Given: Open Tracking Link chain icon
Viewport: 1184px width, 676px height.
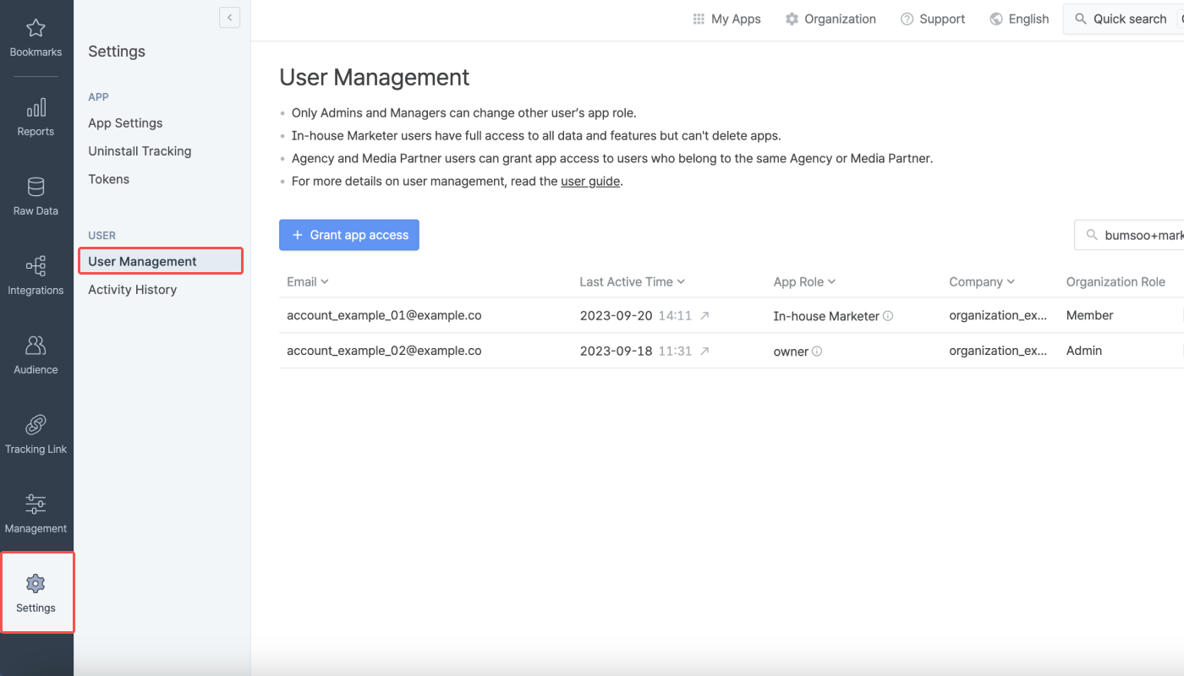Looking at the screenshot, I should pos(36,425).
